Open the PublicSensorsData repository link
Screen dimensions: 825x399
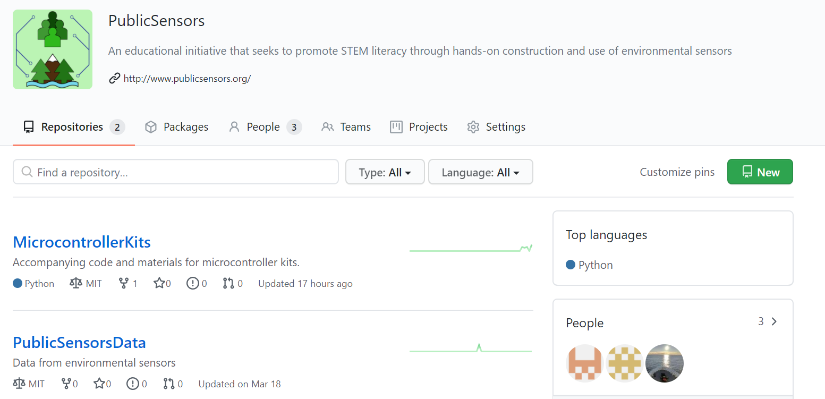pyautogui.click(x=79, y=343)
